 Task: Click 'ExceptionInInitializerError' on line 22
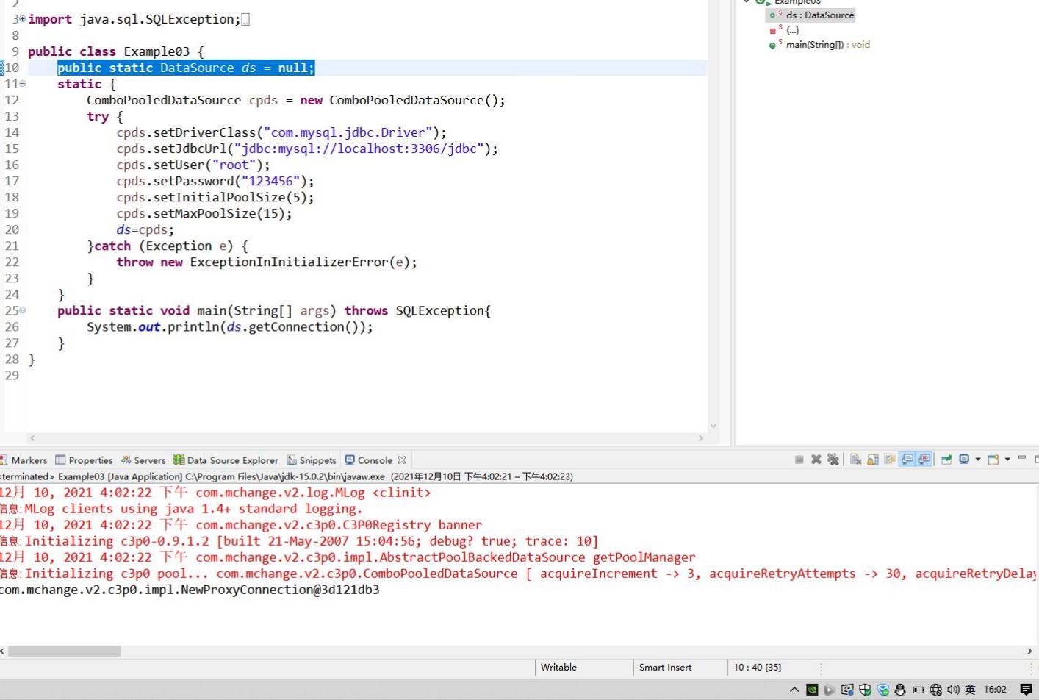[x=289, y=262]
